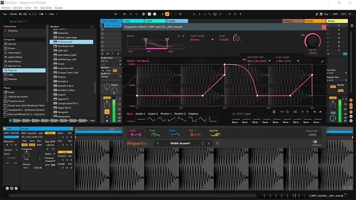Toggle the HiQ button

click(x=24, y=145)
